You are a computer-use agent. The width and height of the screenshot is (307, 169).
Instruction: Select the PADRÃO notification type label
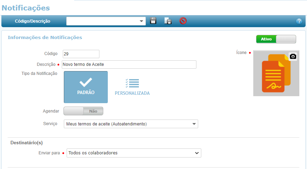pos(86,93)
